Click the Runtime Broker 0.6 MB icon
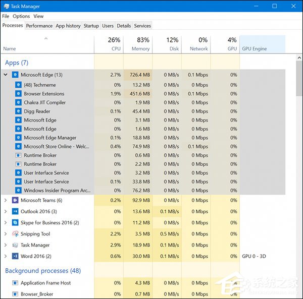303x299 pixels. coord(18,155)
